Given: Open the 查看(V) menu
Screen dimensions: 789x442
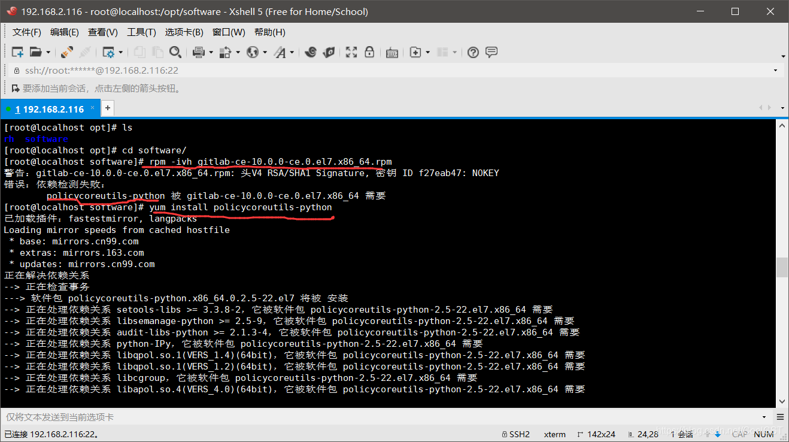Looking at the screenshot, I should [x=103, y=32].
